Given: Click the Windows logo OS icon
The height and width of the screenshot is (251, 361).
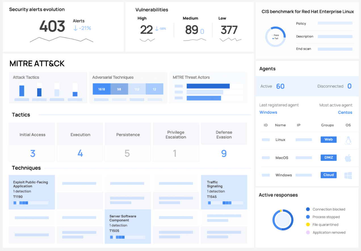Looking at the screenshot, I should coord(348,175).
